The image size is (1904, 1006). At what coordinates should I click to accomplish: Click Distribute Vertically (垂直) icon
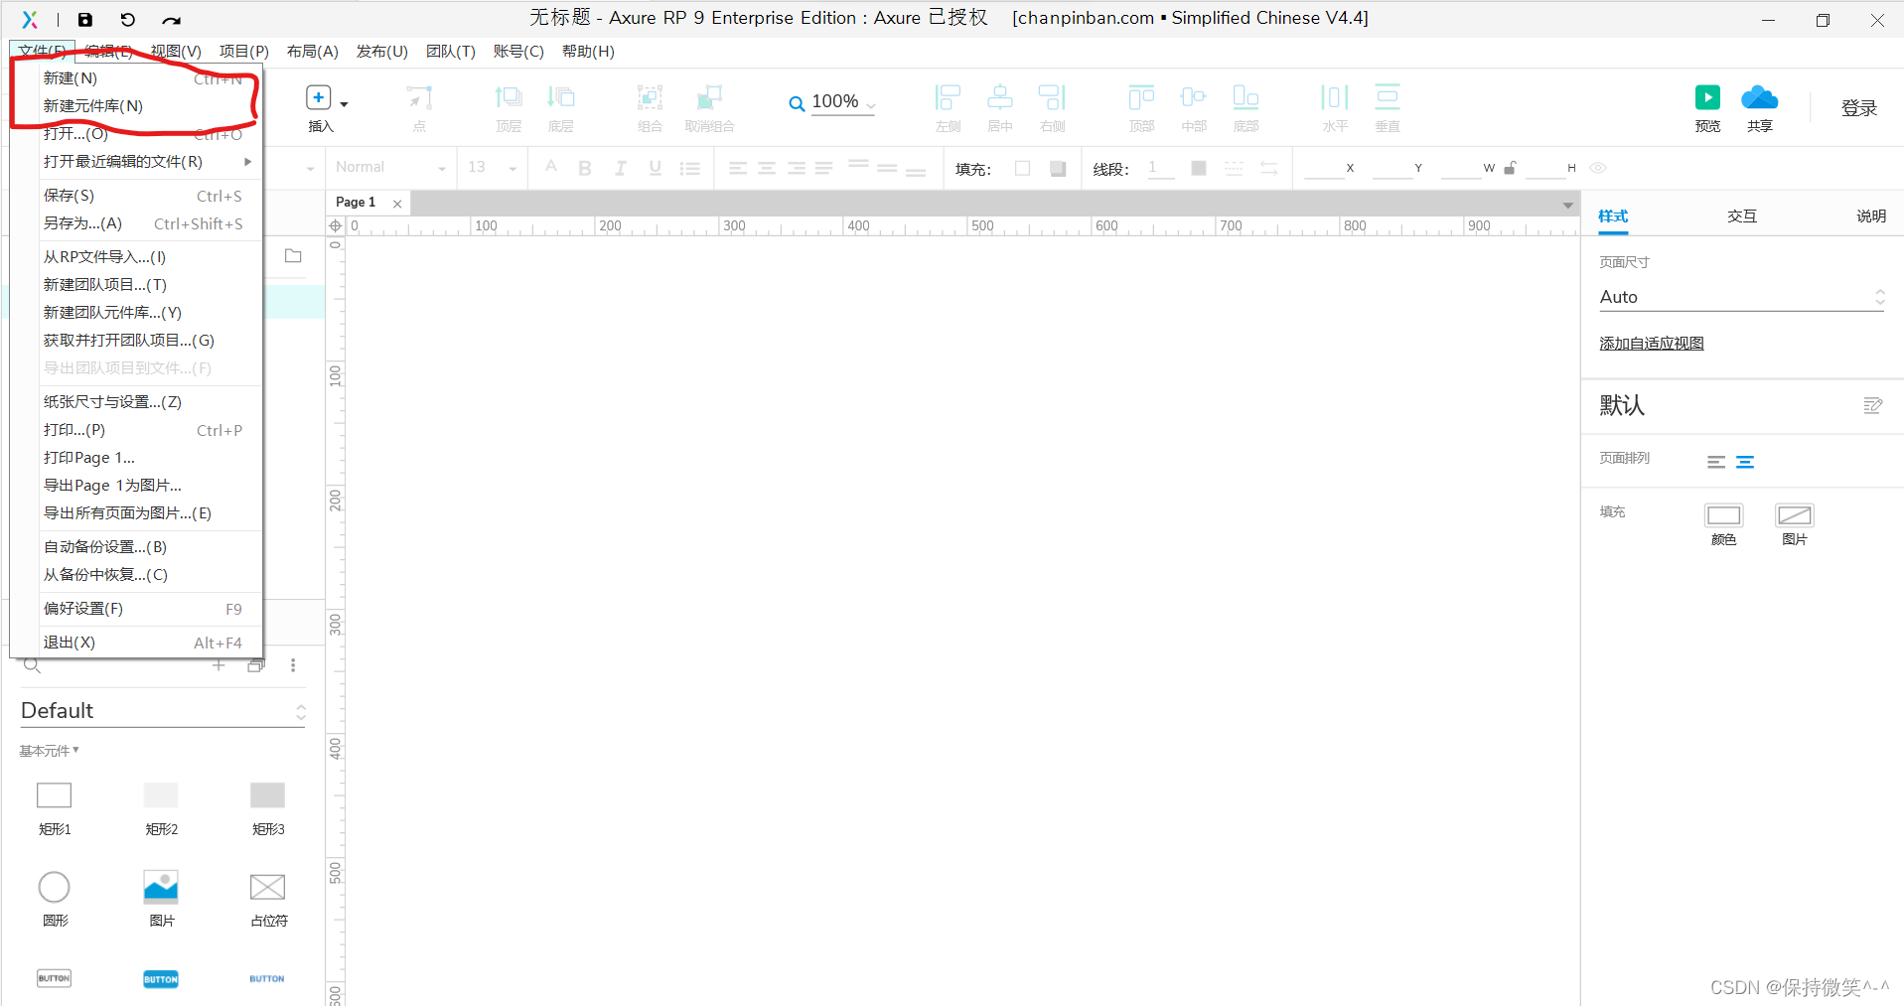pyautogui.click(x=1388, y=97)
